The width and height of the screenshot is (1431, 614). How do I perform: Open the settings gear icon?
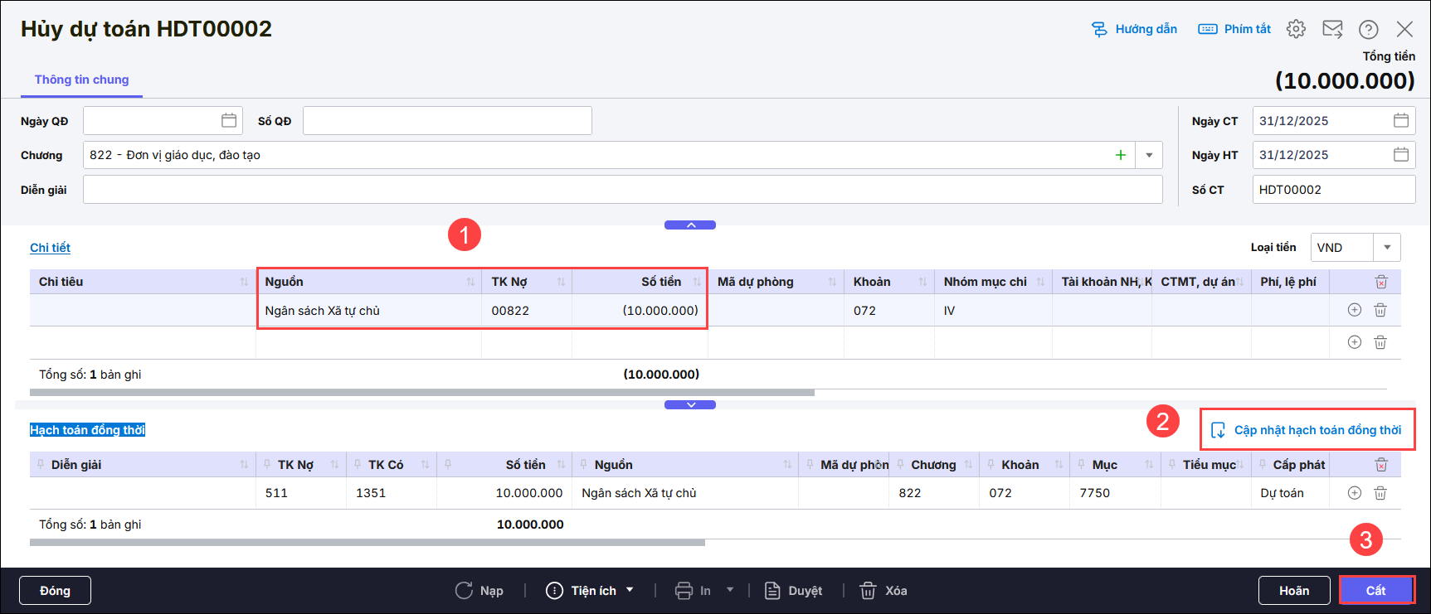(1296, 29)
